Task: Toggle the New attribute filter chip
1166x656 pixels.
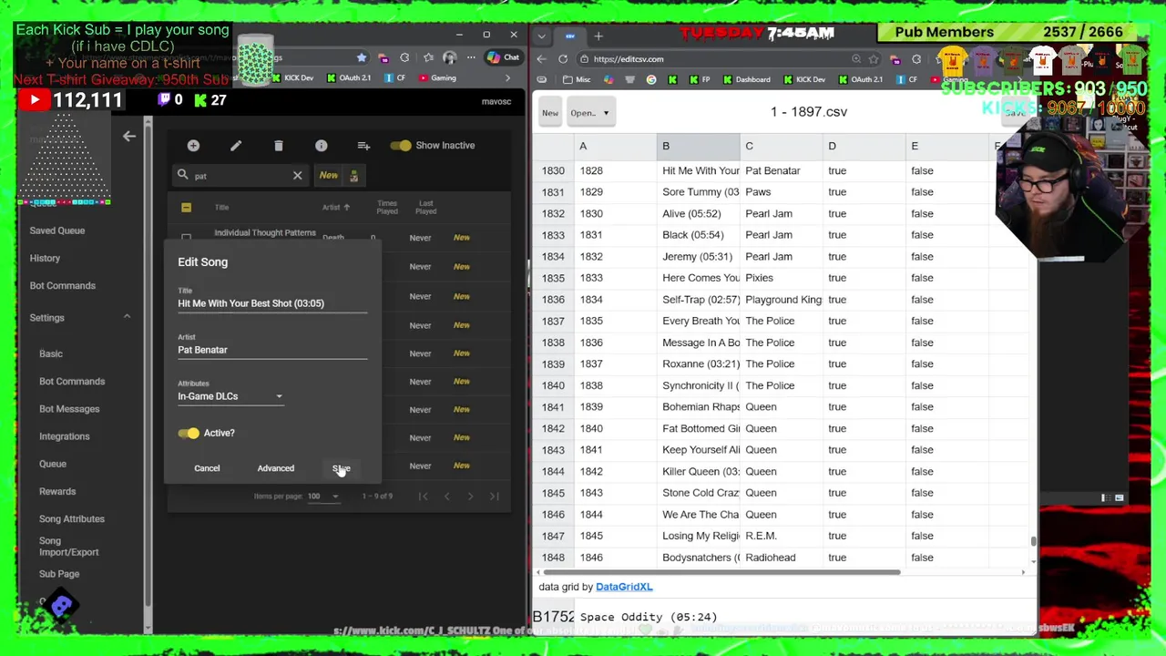Action: pos(328,175)
